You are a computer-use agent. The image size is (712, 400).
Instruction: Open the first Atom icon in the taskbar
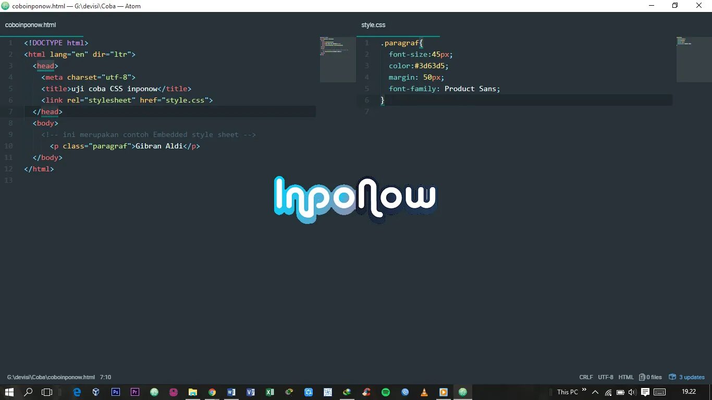coord(154,392)
